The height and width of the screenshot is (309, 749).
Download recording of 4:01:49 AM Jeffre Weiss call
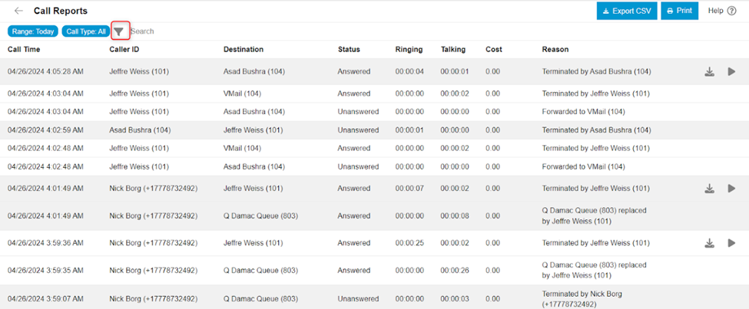709,189
